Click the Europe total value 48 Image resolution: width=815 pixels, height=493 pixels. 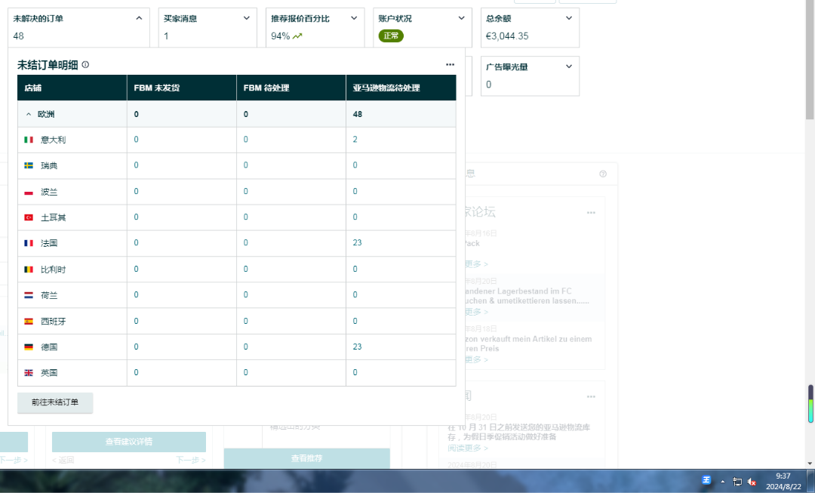(358, 115)
